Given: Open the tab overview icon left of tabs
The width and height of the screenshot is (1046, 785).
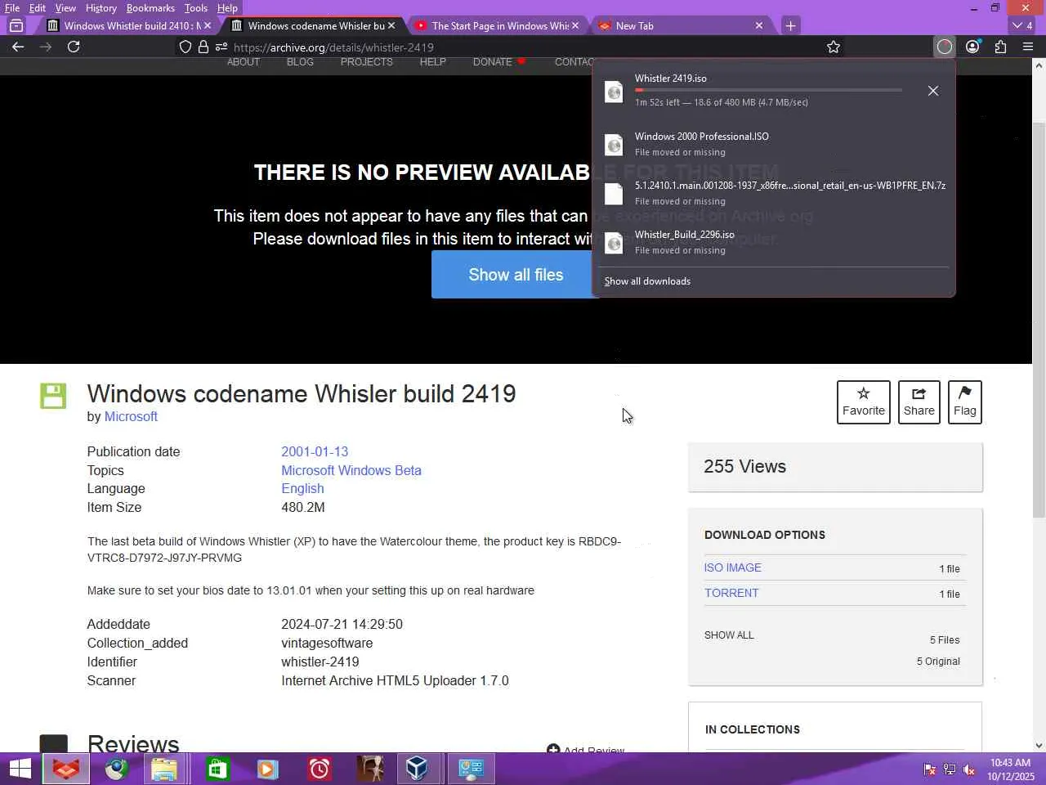Looking at the screenshot, I should pyautogui.click(x=16, y=25).
